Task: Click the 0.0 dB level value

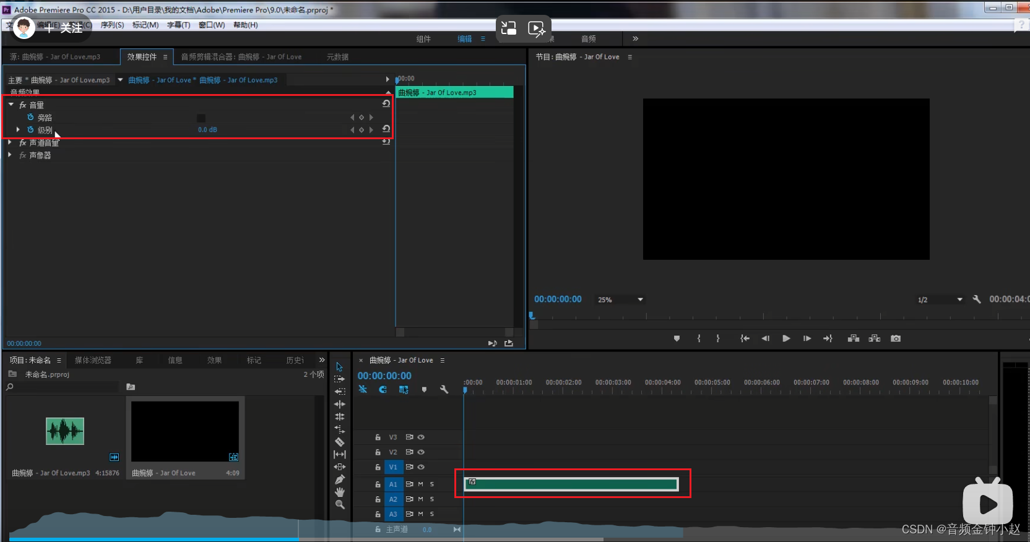Action: pyautogui.click(x=207, y=130)
